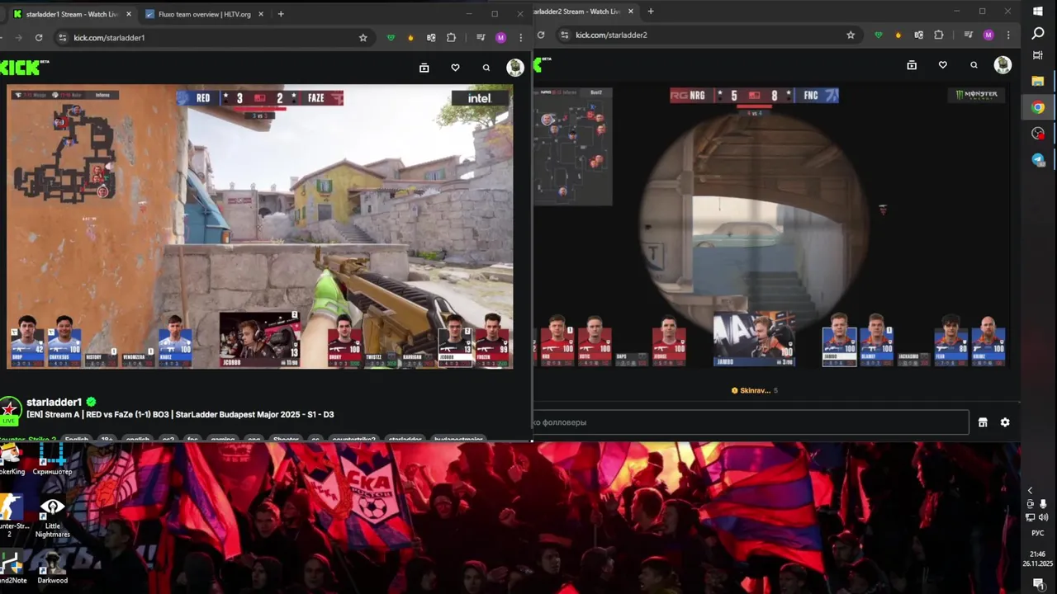Open Telegram from the taskbar

pyautogui.click(x=1038, y=160)
